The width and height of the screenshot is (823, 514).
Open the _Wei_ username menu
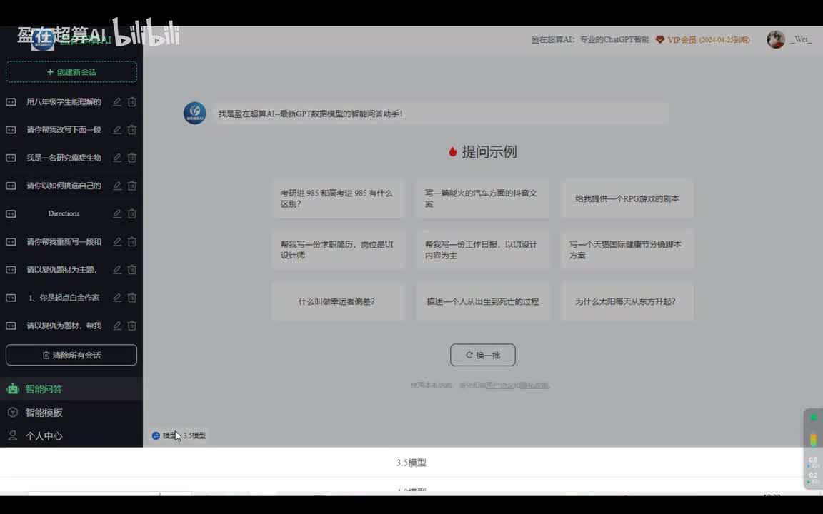coord(800,40)
